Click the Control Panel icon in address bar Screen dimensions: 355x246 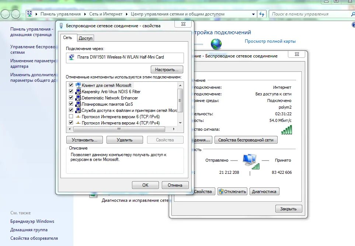pos(29,14)
